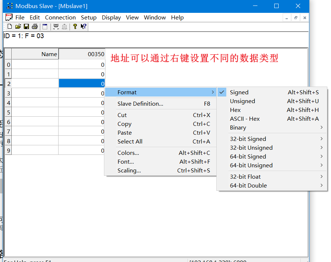Open Colors... from the context menu
The width and height of the screenshot is (331, 262).
[161, 153]
